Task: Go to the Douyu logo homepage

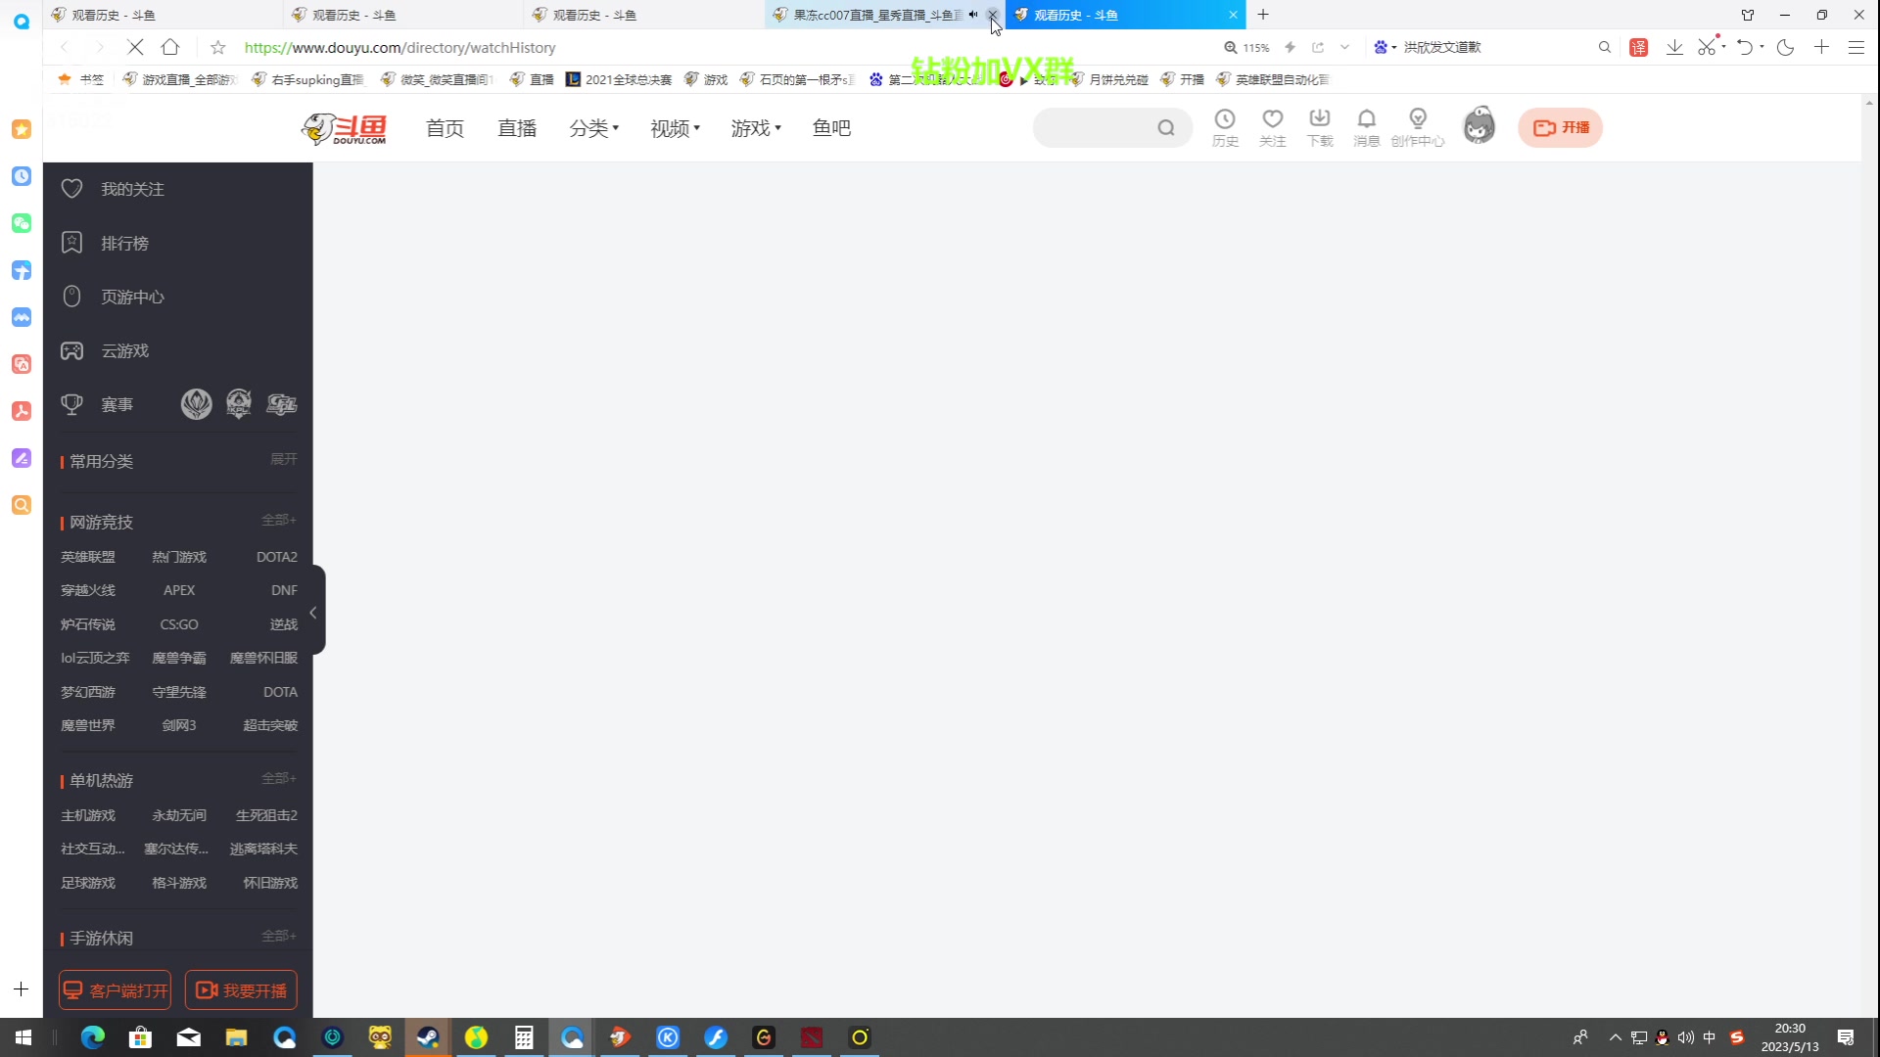Action: coord(344,128)
